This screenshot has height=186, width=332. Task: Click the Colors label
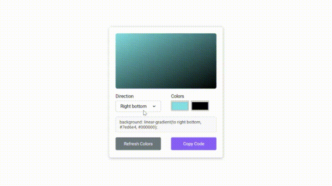tap(177, 96)
